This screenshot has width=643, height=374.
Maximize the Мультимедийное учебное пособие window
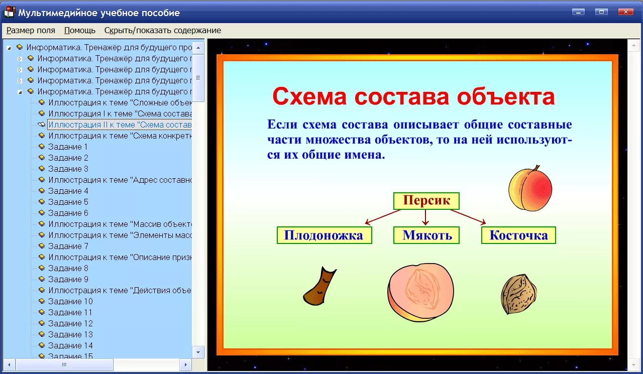point(601,12)
